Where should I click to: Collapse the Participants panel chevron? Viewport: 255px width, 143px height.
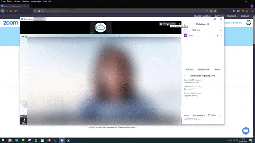pyautogui.click(x=184, y=24)
